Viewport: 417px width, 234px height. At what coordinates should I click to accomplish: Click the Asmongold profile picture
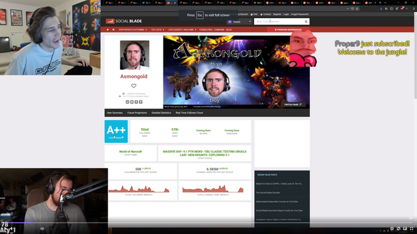[135, 55]
